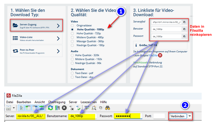Expand the Video-Liste chevron
This screenshot has height=122, width=217.
58,38
